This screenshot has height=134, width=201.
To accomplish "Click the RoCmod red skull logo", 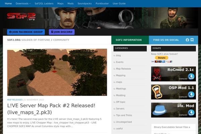I will pyautogui.click(x=156, y=74).
